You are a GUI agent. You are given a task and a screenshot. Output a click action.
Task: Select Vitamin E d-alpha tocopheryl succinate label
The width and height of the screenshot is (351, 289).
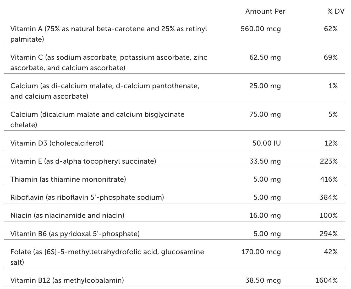[x=83, y=161]
